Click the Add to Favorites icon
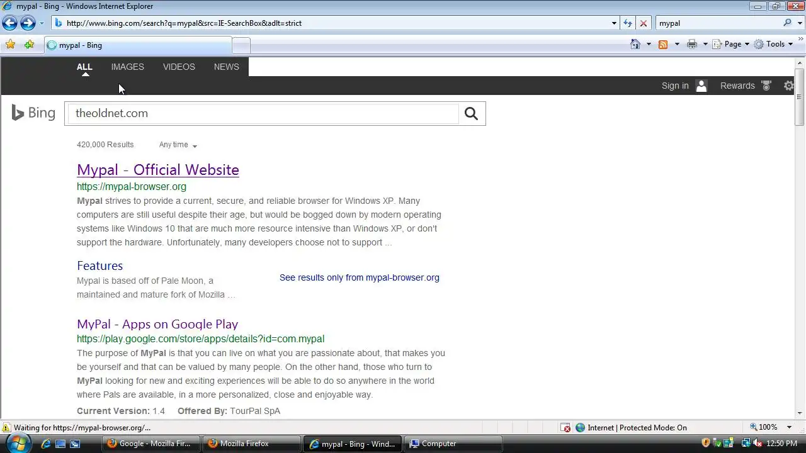Screen dimensions: 806x453 (29, 44)
